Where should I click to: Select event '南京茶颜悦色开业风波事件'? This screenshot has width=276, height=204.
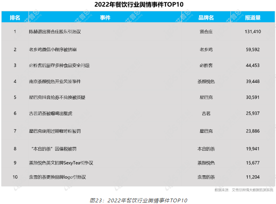(55, 81)
